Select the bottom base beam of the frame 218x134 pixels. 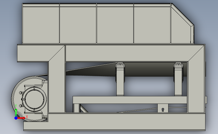click(x=114, y=122)
